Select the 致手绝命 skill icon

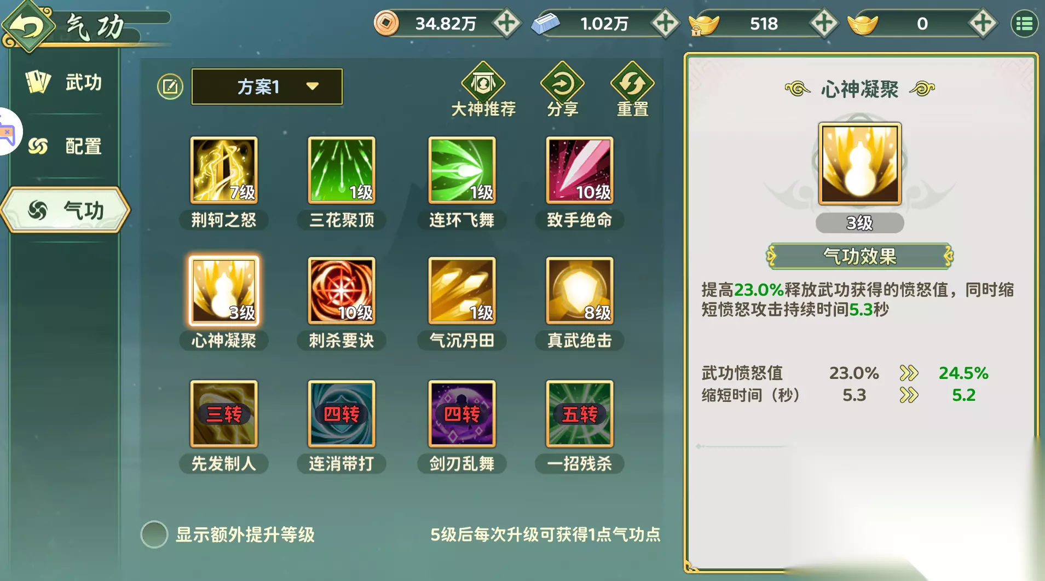point(580,170)
